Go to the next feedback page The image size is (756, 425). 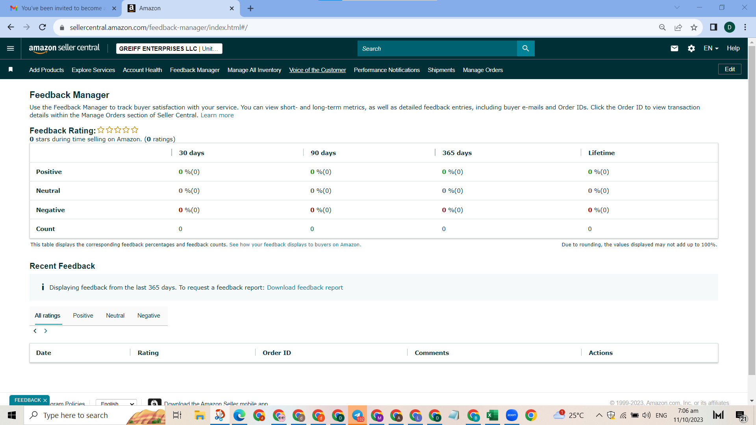(x=46, y=331)
